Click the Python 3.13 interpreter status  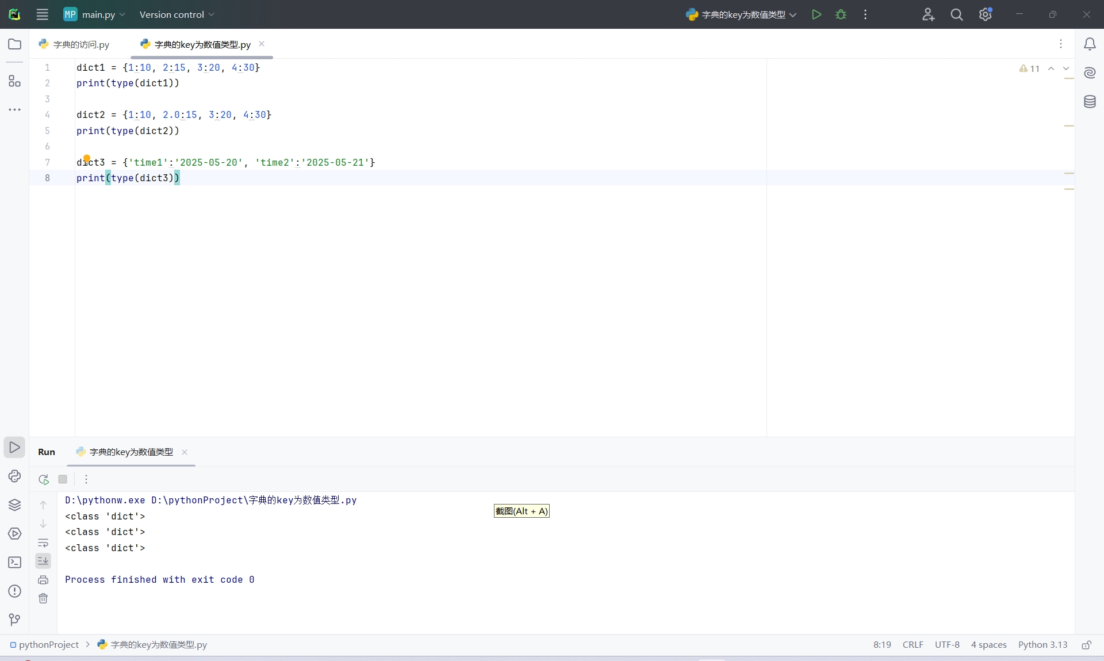pyautogui.click(x=1042, y=645)
